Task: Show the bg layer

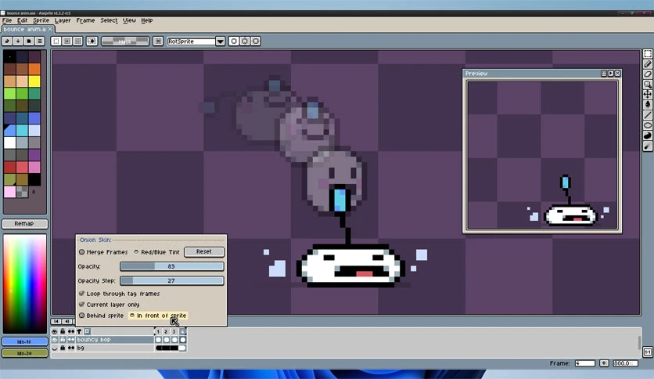Action: tap(55, 348)
